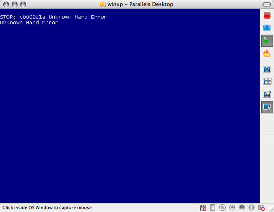Click the window resize grip in corner
274x212 pixels.
point(271,209)
